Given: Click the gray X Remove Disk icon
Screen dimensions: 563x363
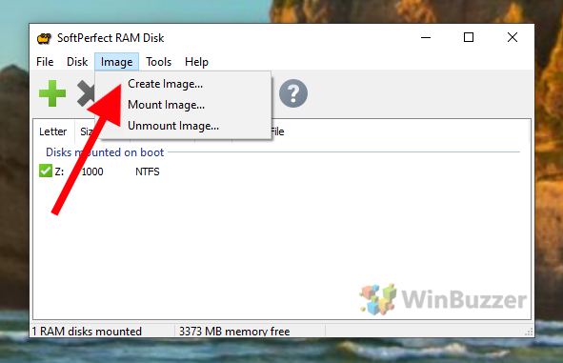Looking at the screenshot, I should tap(86, 93).
